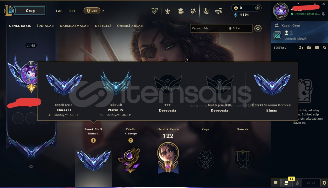Screen dimensions: 328x188
Task: Open the Store coins icon
Action: (218, 11)
